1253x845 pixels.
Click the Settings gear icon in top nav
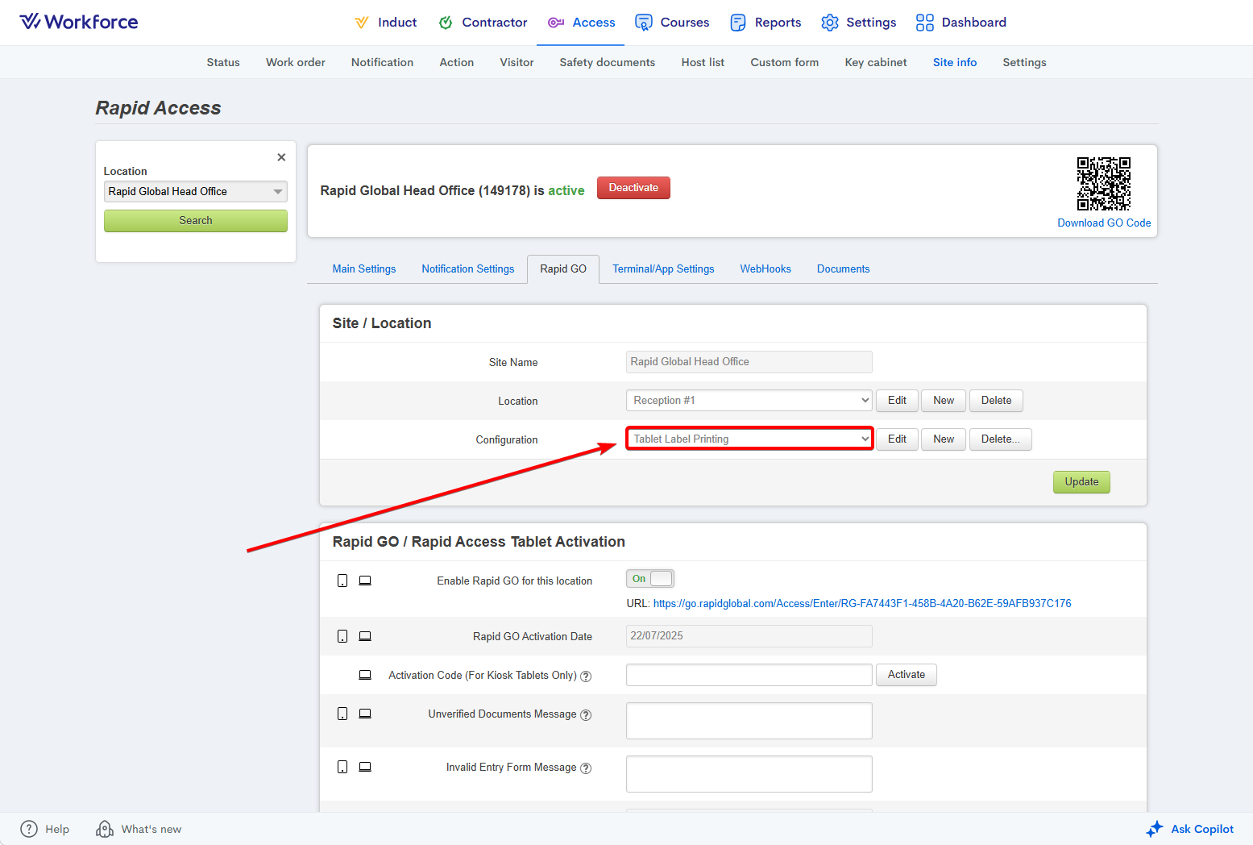tap(830, 23)
